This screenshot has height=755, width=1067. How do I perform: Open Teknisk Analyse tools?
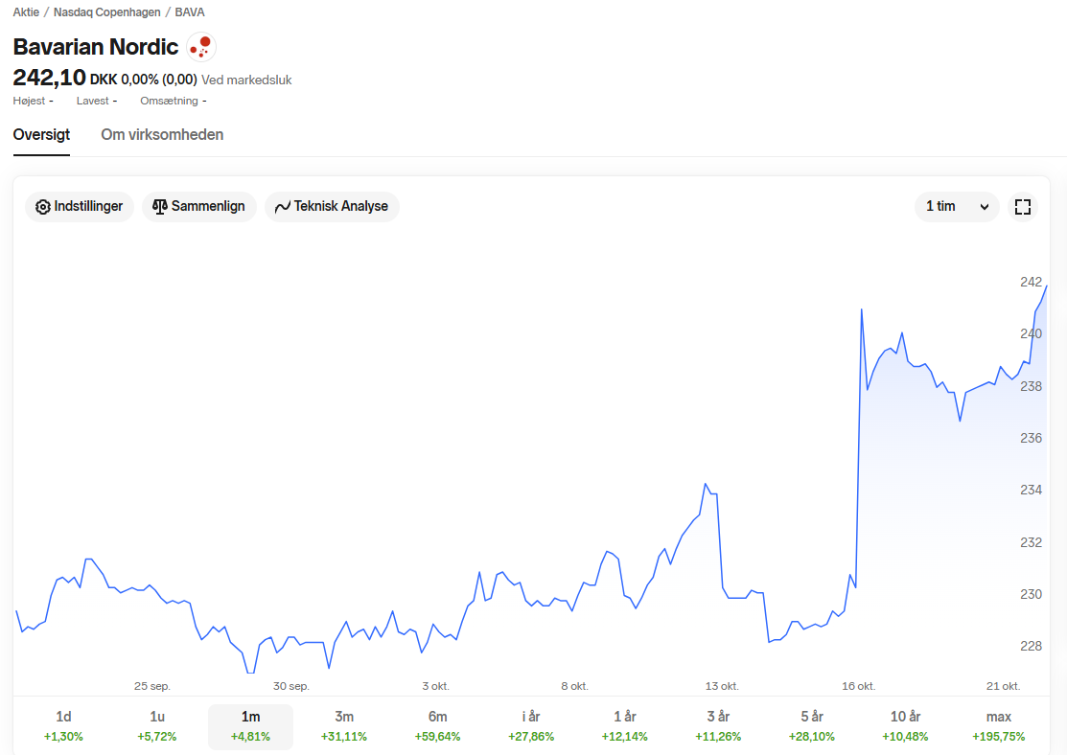[x=332, y=207]
